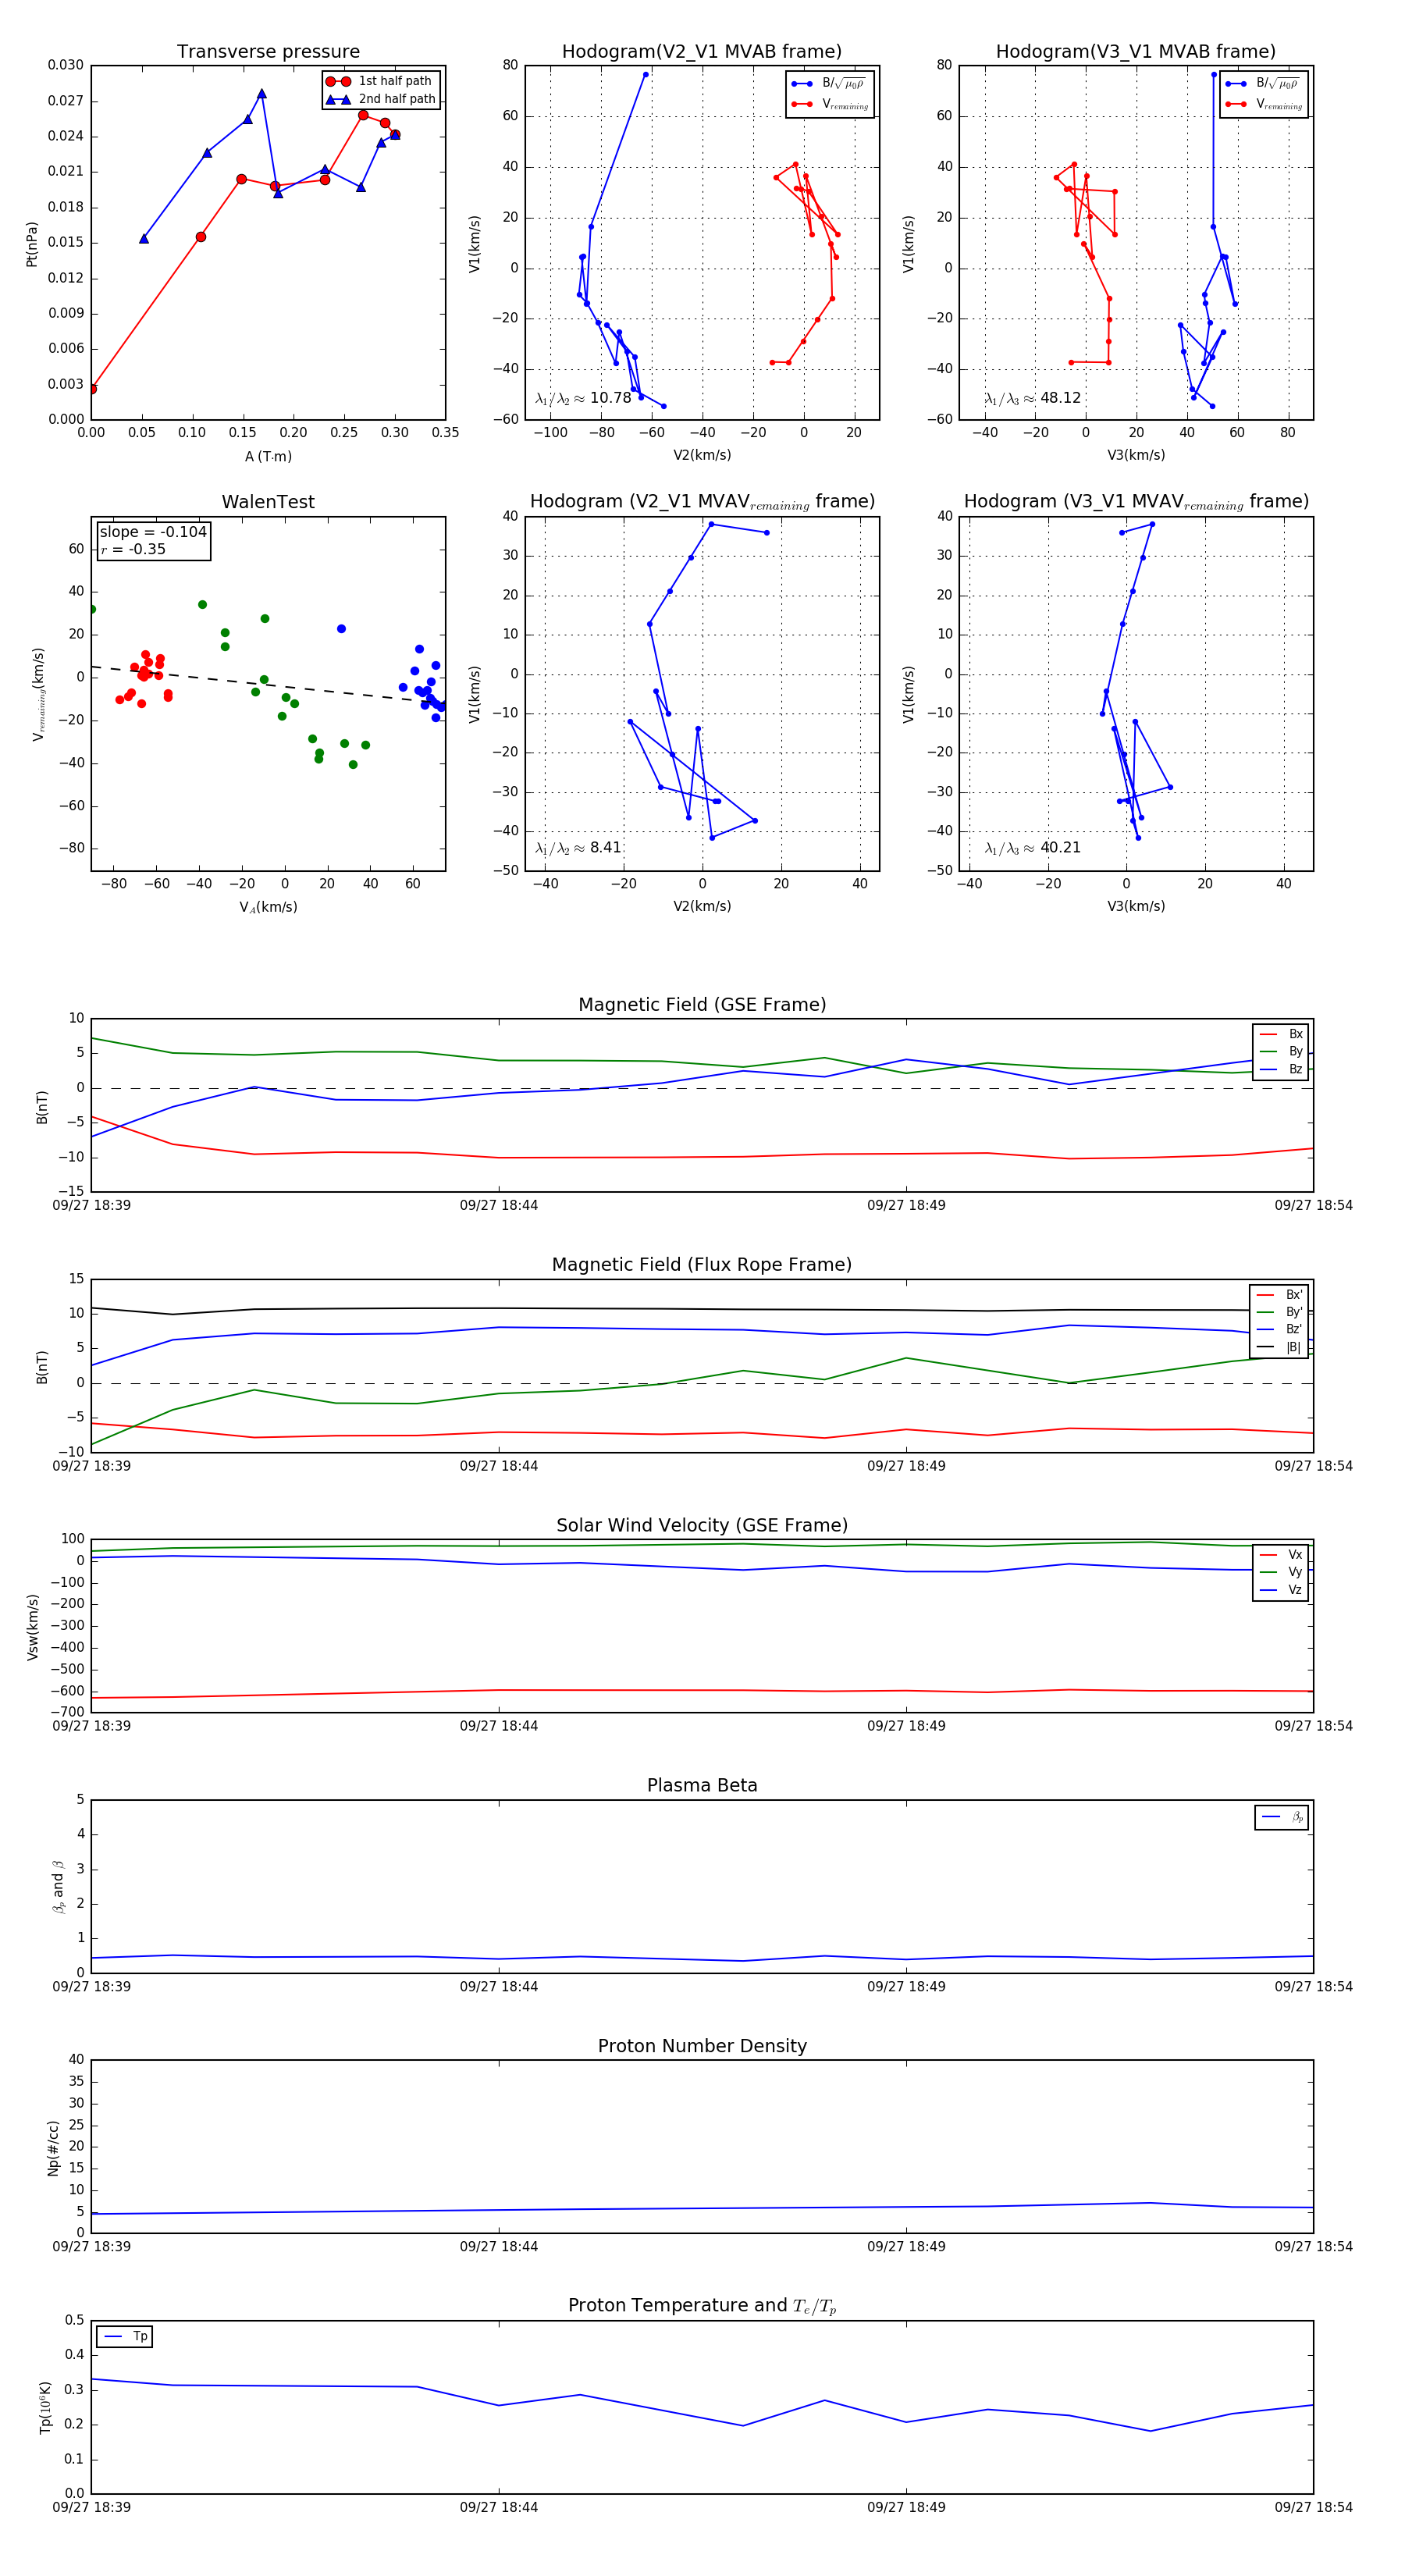Select 'Bz' legend entry in GSE magnetic plot

tap(1281, 1070)
